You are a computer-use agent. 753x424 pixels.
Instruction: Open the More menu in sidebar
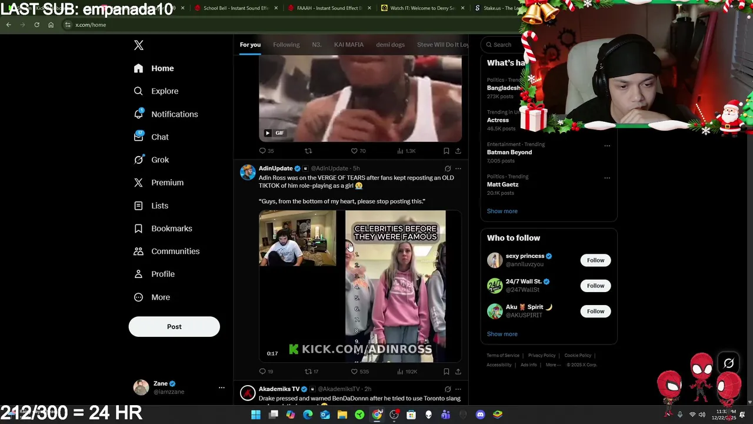[152, 297]
